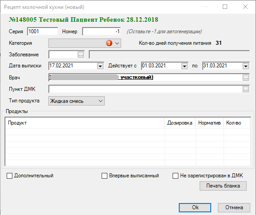Open the Дата выписки calendar dropdown
256x215 pixels.
pos(100,66)
